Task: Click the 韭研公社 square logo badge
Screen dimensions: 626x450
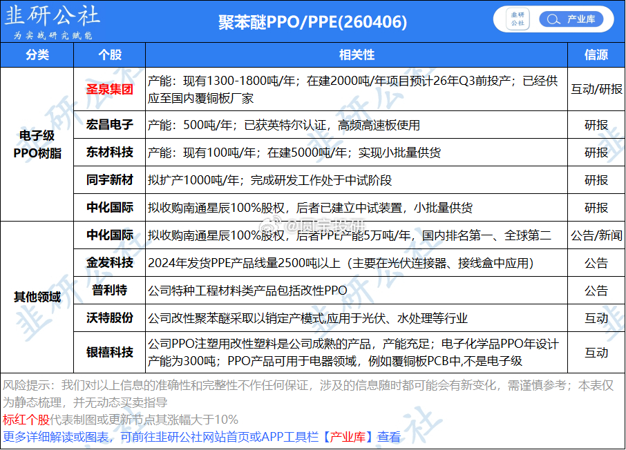Action: pos(518,19)
